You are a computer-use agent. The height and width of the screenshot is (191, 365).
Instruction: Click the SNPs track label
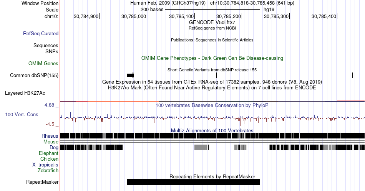coord(52,51)
